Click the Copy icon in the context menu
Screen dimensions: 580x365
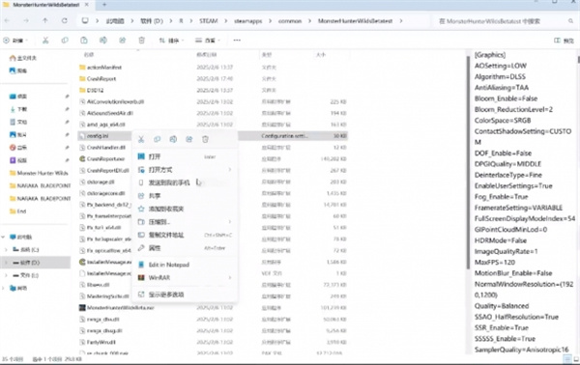(157, 139)
